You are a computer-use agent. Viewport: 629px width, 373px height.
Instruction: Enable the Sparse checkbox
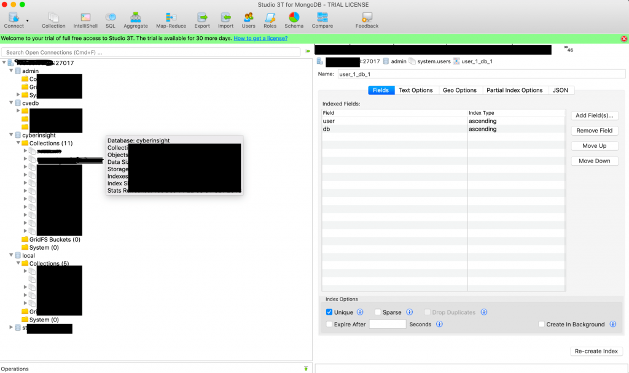[378, 312]
